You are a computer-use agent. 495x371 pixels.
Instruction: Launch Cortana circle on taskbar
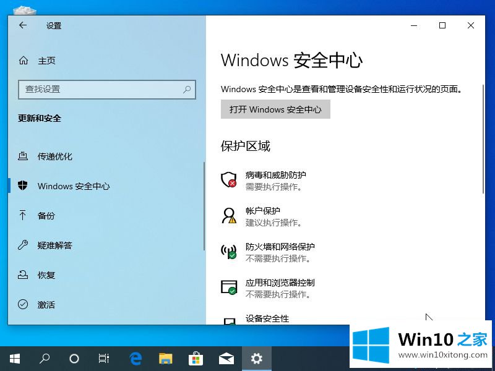point(74,359)
